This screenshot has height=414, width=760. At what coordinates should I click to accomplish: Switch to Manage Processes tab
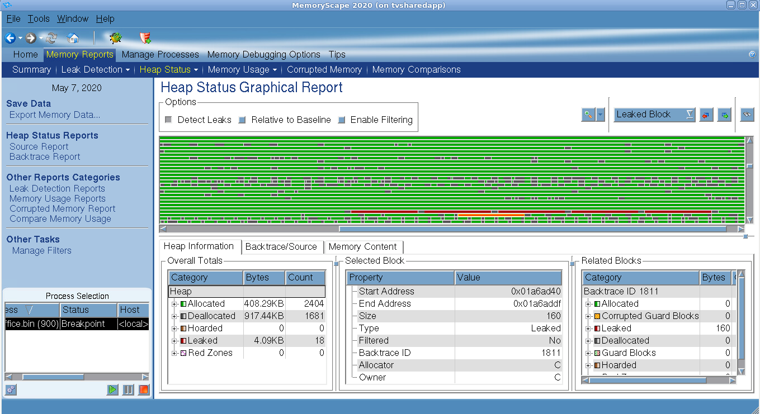coord(161,55)
